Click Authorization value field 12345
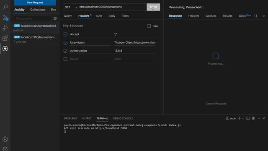 coord(134,51)
